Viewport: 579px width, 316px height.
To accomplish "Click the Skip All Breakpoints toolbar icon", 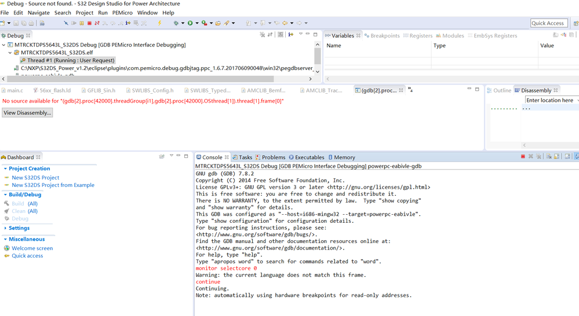I will [65, 23].
